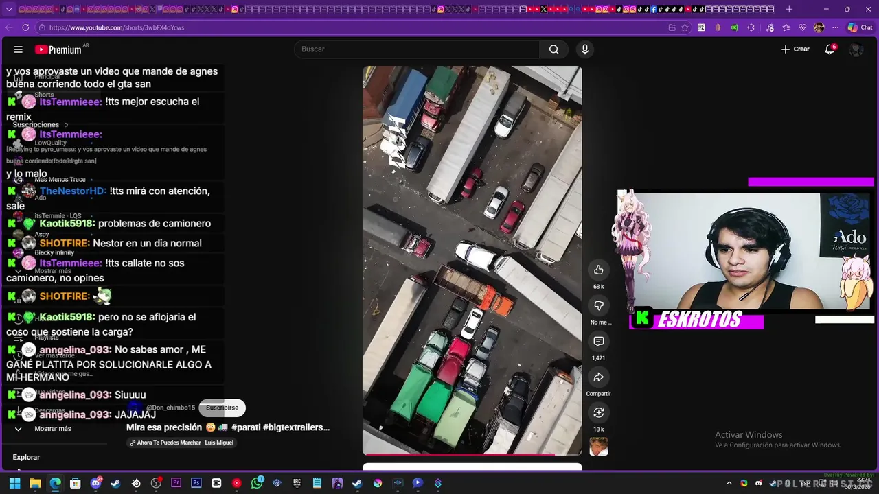Expand the Suscripciones sidebar section
879x494 pixels.
click(41, 125)
